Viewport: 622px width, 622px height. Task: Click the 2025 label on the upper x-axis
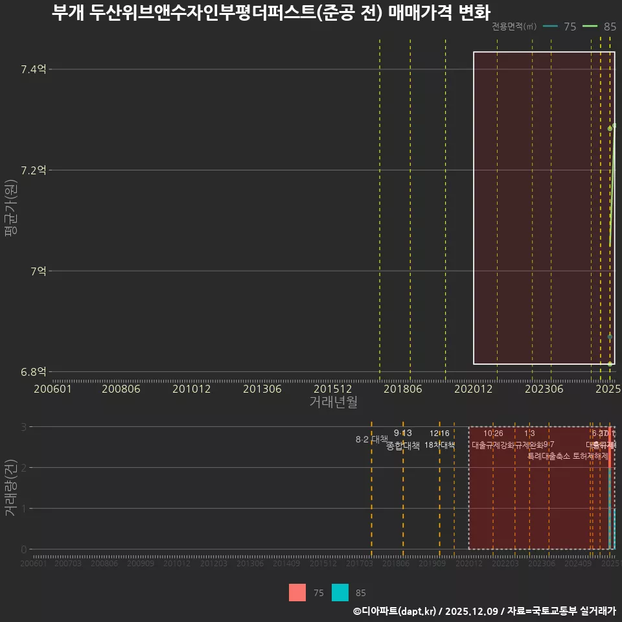coord(608,389)
